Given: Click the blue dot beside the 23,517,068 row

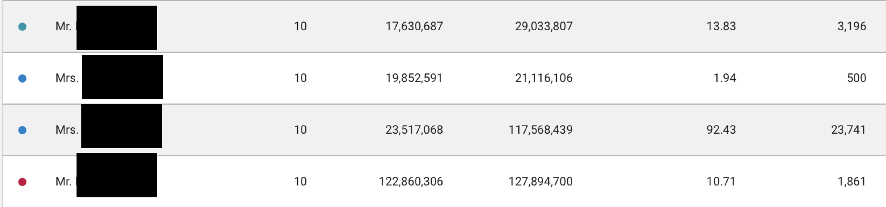Looking at the screenshot, I should pos(23,130).
